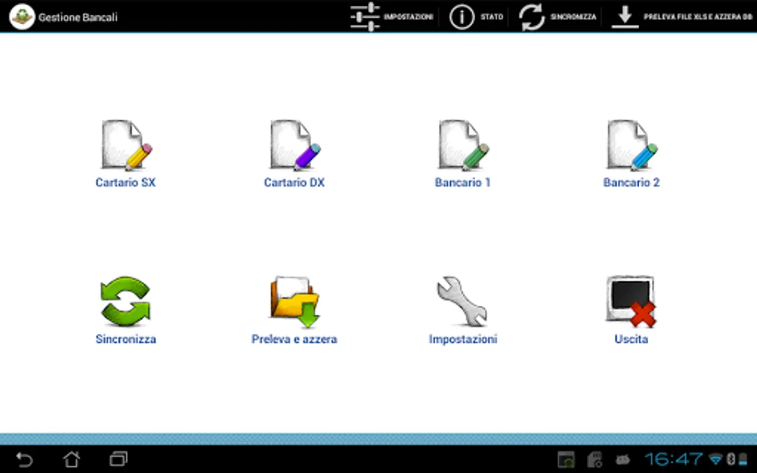Open the Bancario 2 blue pencil icon
Image resolution: width=757 pixels, height=473 pixels.
pos(631,145)
